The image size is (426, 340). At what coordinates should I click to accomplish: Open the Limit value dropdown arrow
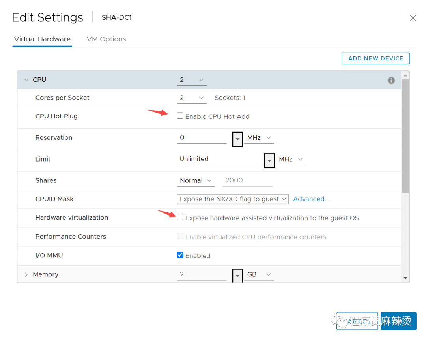coord(269,160)
